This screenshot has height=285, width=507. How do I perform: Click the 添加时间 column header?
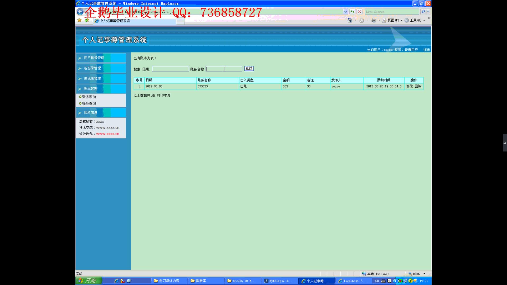pos(384,80)
